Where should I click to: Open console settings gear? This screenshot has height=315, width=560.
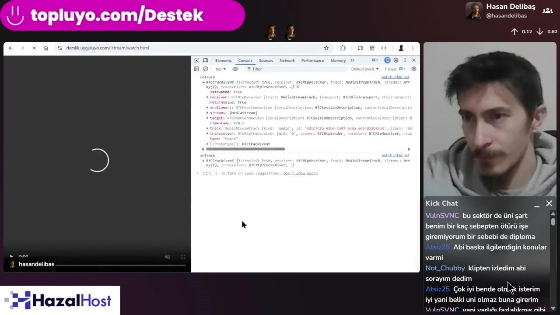click(414, 69)
